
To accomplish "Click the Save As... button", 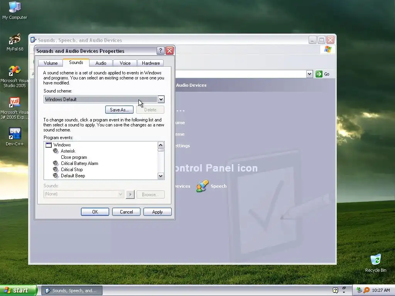I will coord(120,110).
